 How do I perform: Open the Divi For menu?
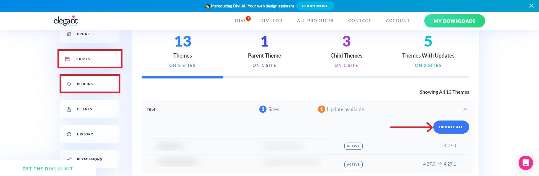[271, 21]
